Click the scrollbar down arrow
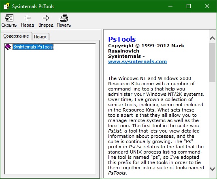217x179 pixels. click(x=212, y=169)
